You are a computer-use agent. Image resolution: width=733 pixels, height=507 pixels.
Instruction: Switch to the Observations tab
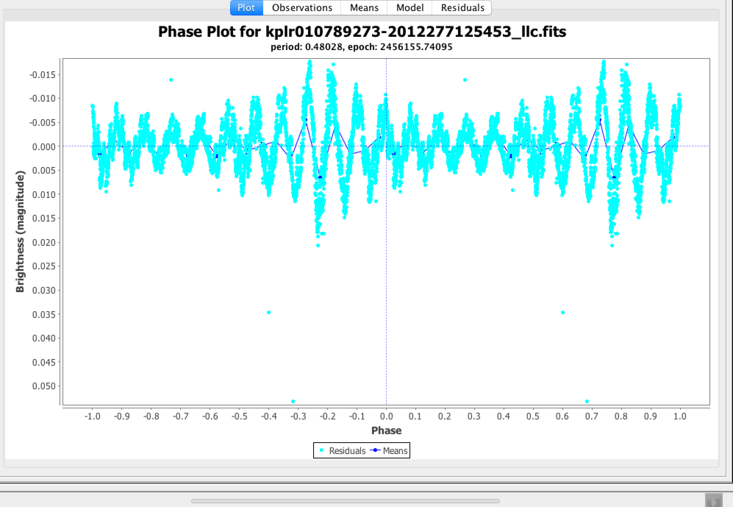pos(302,8)
